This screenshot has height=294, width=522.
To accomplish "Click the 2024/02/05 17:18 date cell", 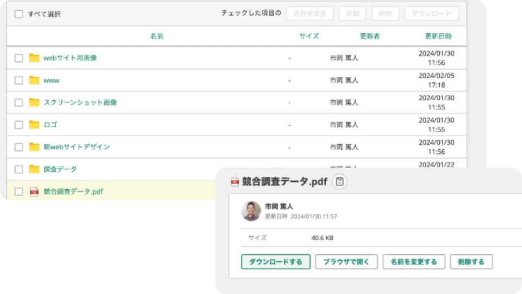I will [x=437, y=81].
